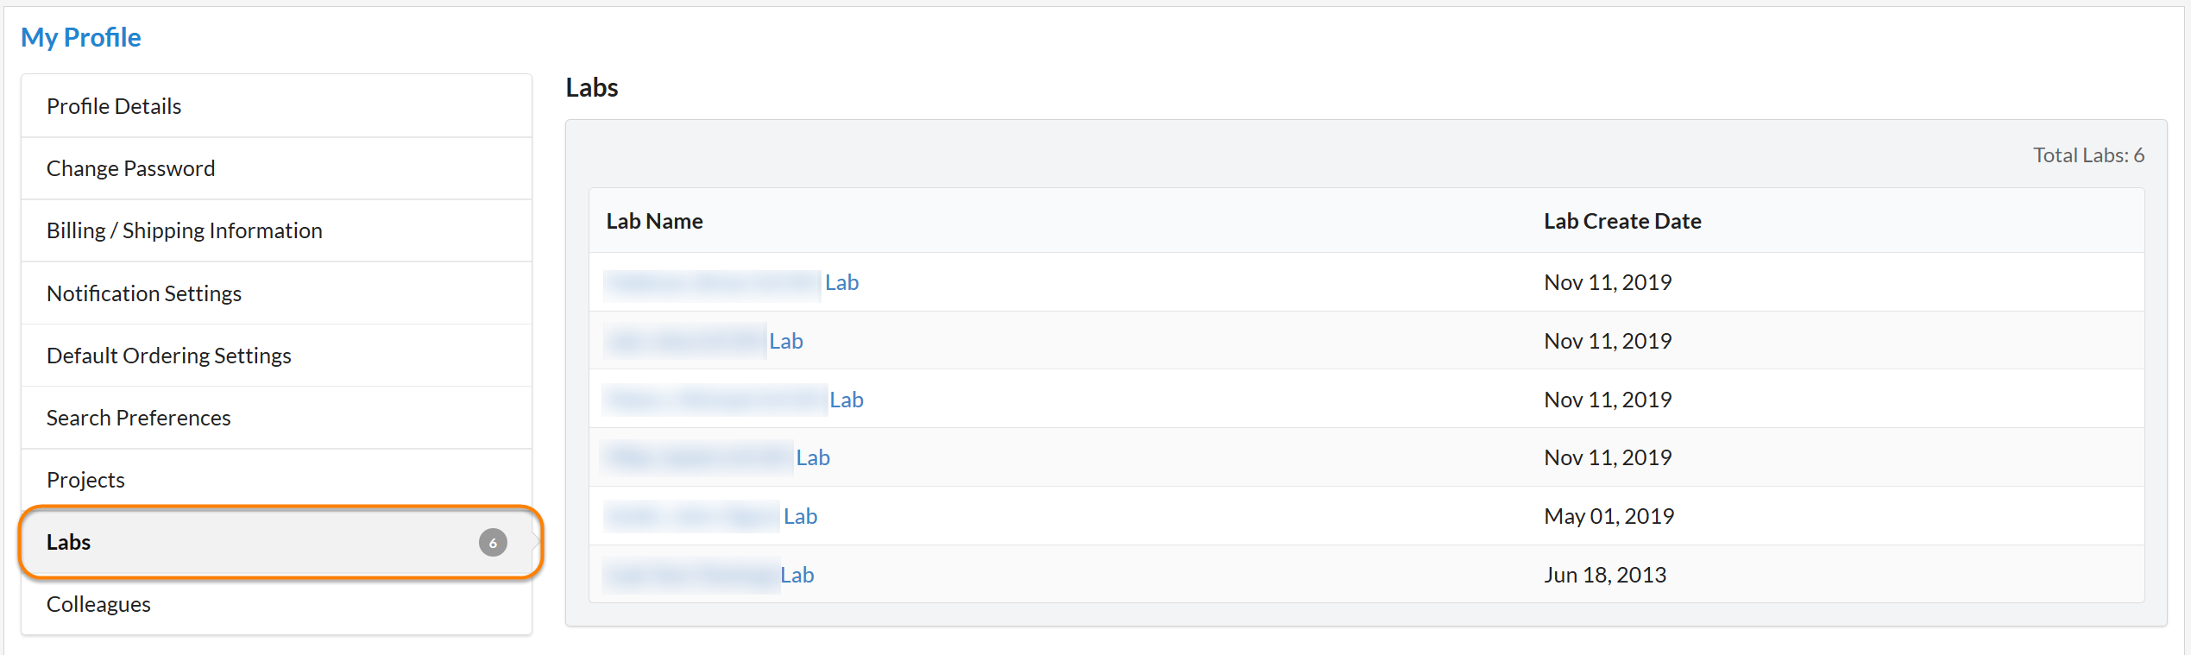Open the Colleagues section

click(98, 604)
